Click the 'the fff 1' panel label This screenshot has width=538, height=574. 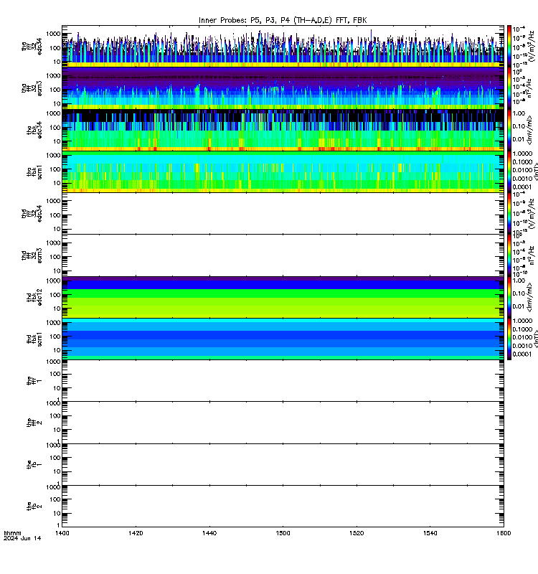click(34, 381)
